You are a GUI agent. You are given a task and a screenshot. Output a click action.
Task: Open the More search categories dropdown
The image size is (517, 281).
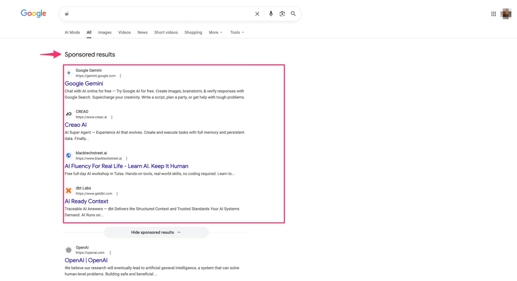click(215, 32)
